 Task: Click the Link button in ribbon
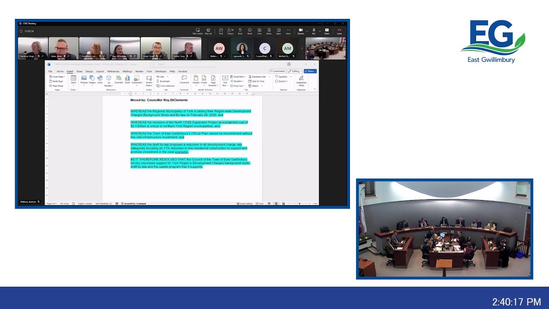click(x=162, y=77)
